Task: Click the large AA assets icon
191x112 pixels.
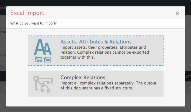Action: coord(43,47)
